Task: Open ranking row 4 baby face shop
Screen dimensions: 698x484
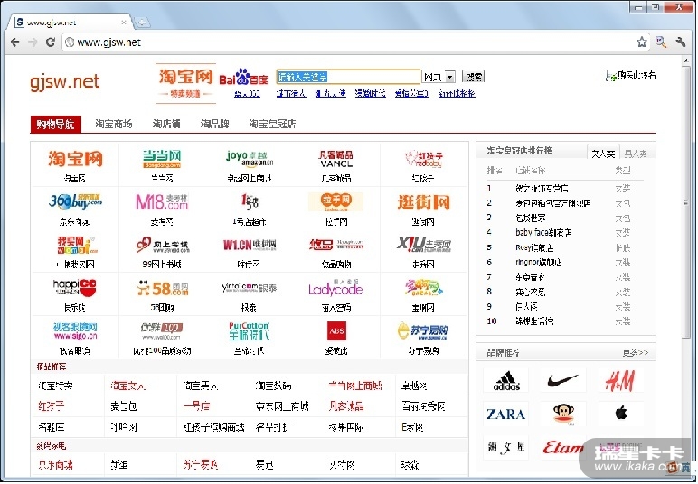Action: [543, 232]
